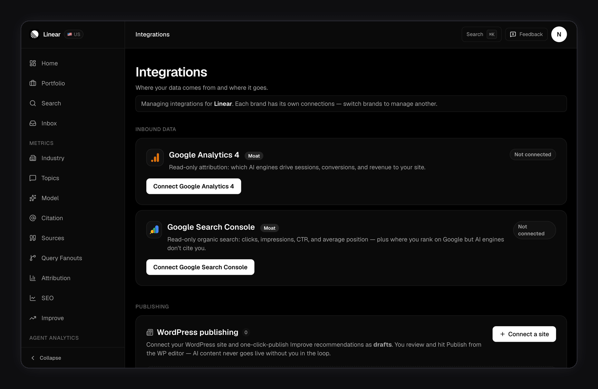Click the Managing integrations for Linear notice

pos(351,104)
